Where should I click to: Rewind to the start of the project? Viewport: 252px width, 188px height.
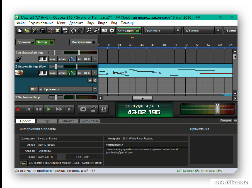(28, 109)
